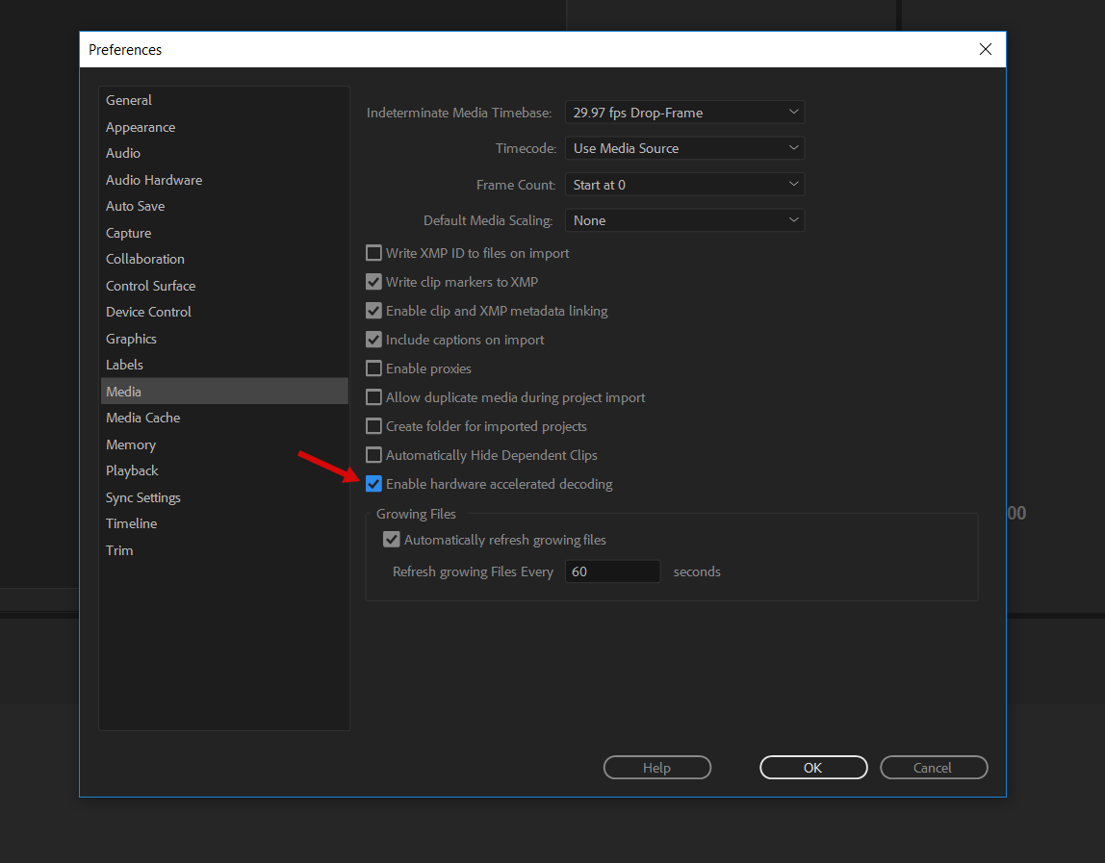The height and width of the screenshot is (863, 1105).
Task: Open Indeterminate Media Timebase dropdown
Action: [x=684, y=113]
